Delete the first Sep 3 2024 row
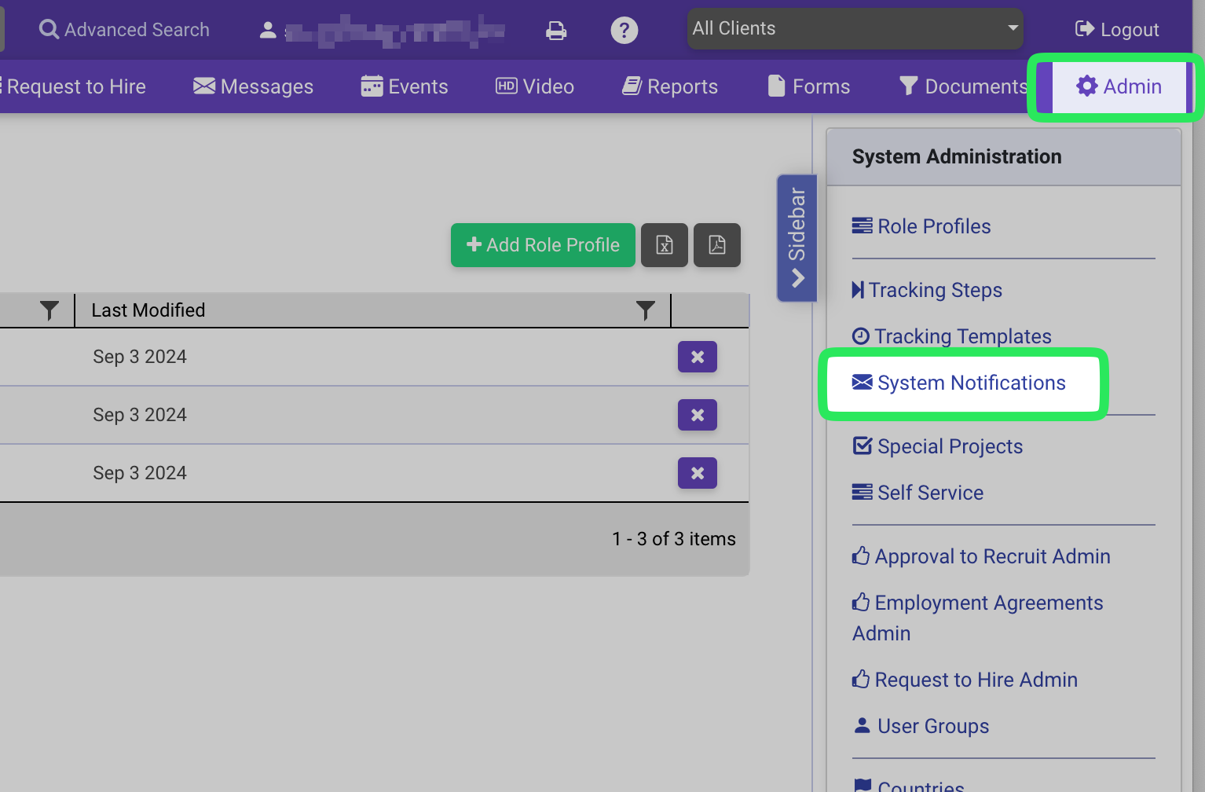The height and width of the screenshot is (792, 1205). pos(698,357)
